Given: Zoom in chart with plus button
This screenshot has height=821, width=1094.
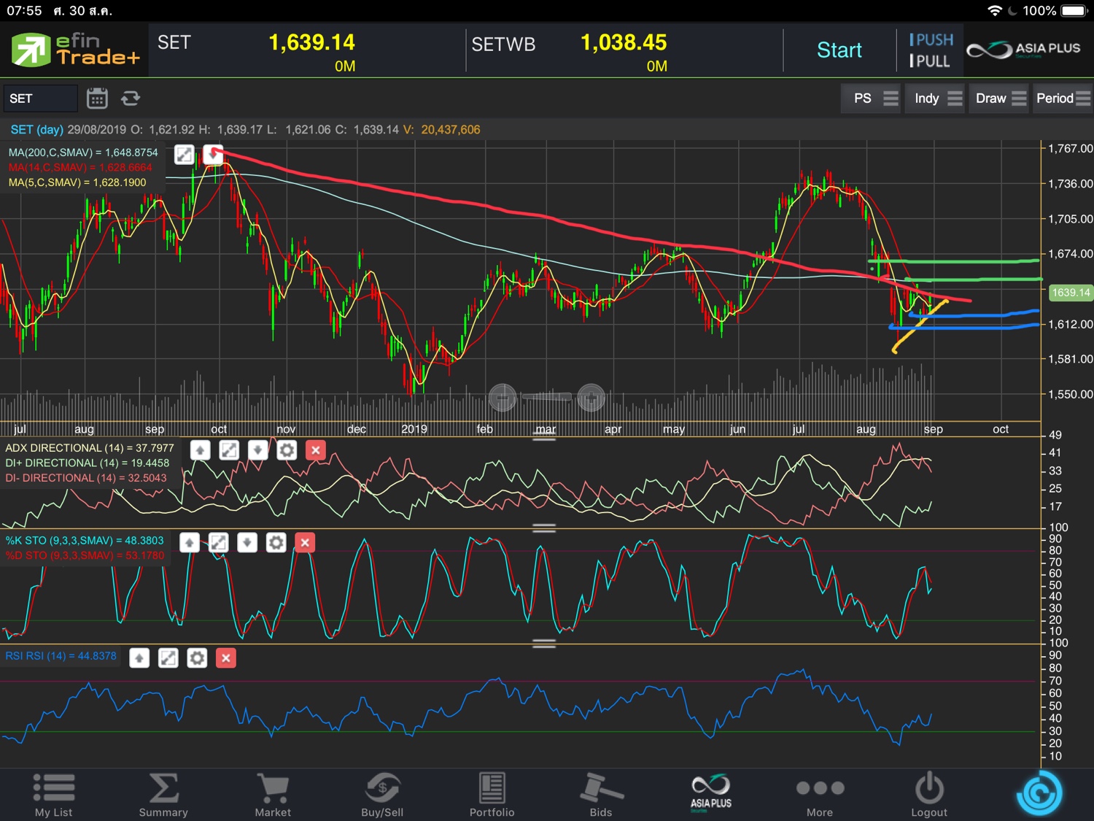Looking at the screenshot, I should pos(591,398).
